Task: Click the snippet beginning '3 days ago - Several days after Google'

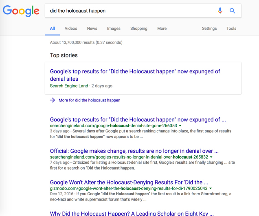Action: click(x=140, y=134)
